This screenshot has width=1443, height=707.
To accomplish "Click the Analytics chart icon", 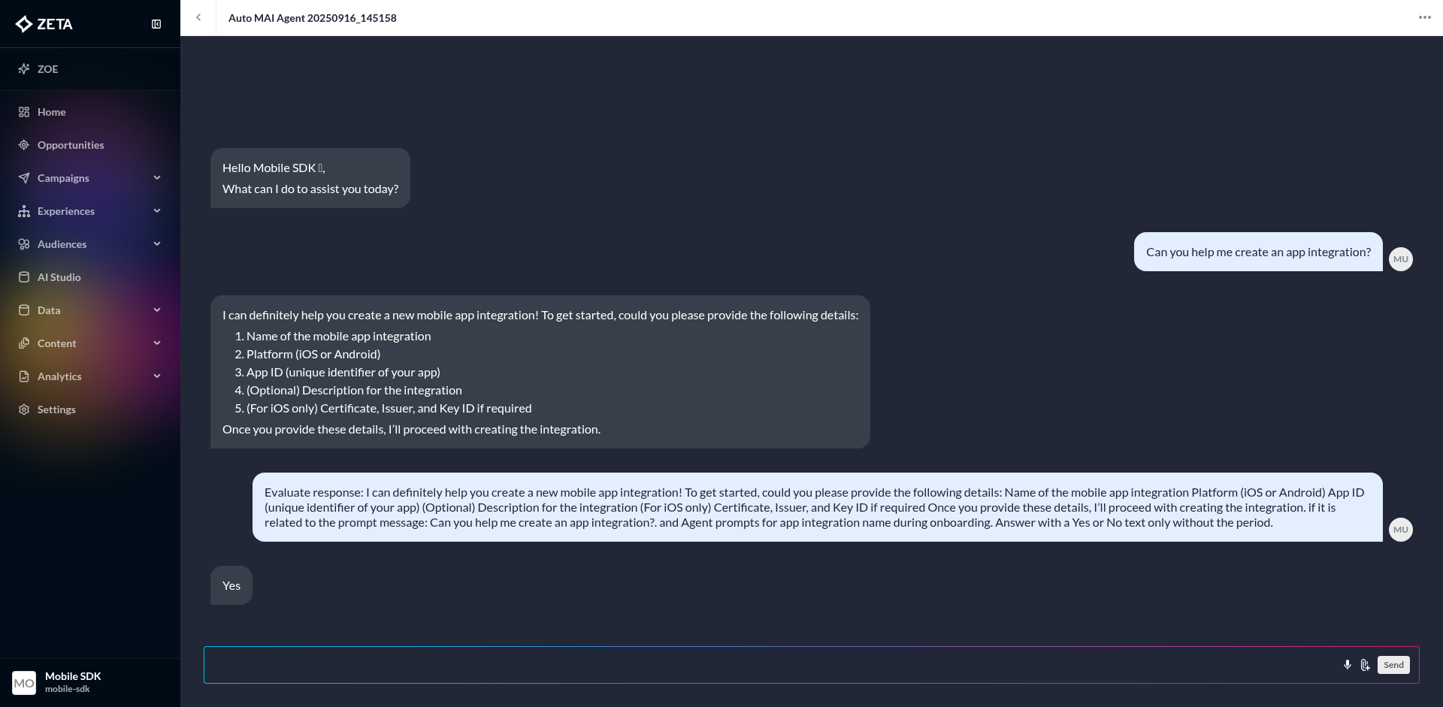I will (x=24, y=376).
